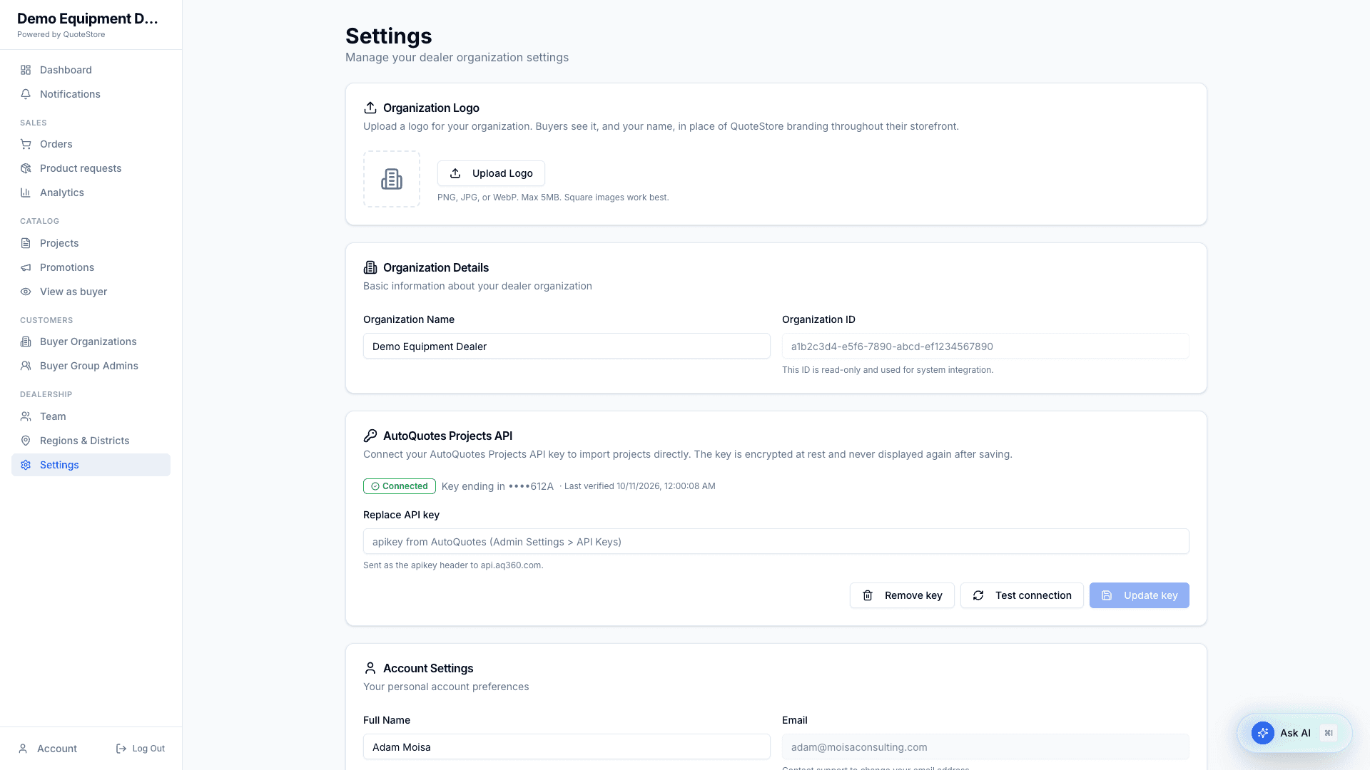The height and width of the screenshot is (770, 1370).
Task: Click the Account person icon
Action: (23, 749)
